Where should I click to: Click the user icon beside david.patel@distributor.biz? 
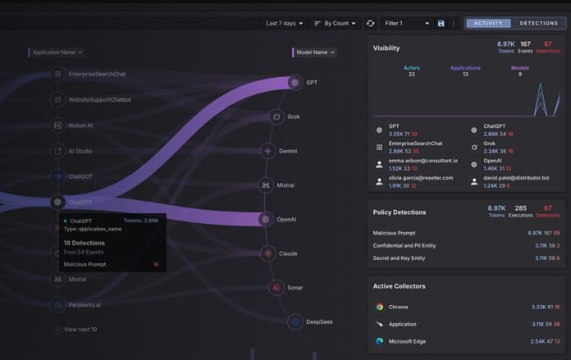[474, 181]
